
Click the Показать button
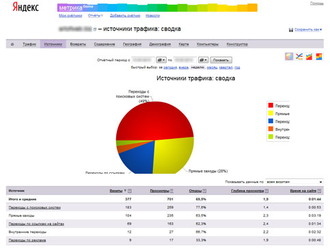[221, 60]
